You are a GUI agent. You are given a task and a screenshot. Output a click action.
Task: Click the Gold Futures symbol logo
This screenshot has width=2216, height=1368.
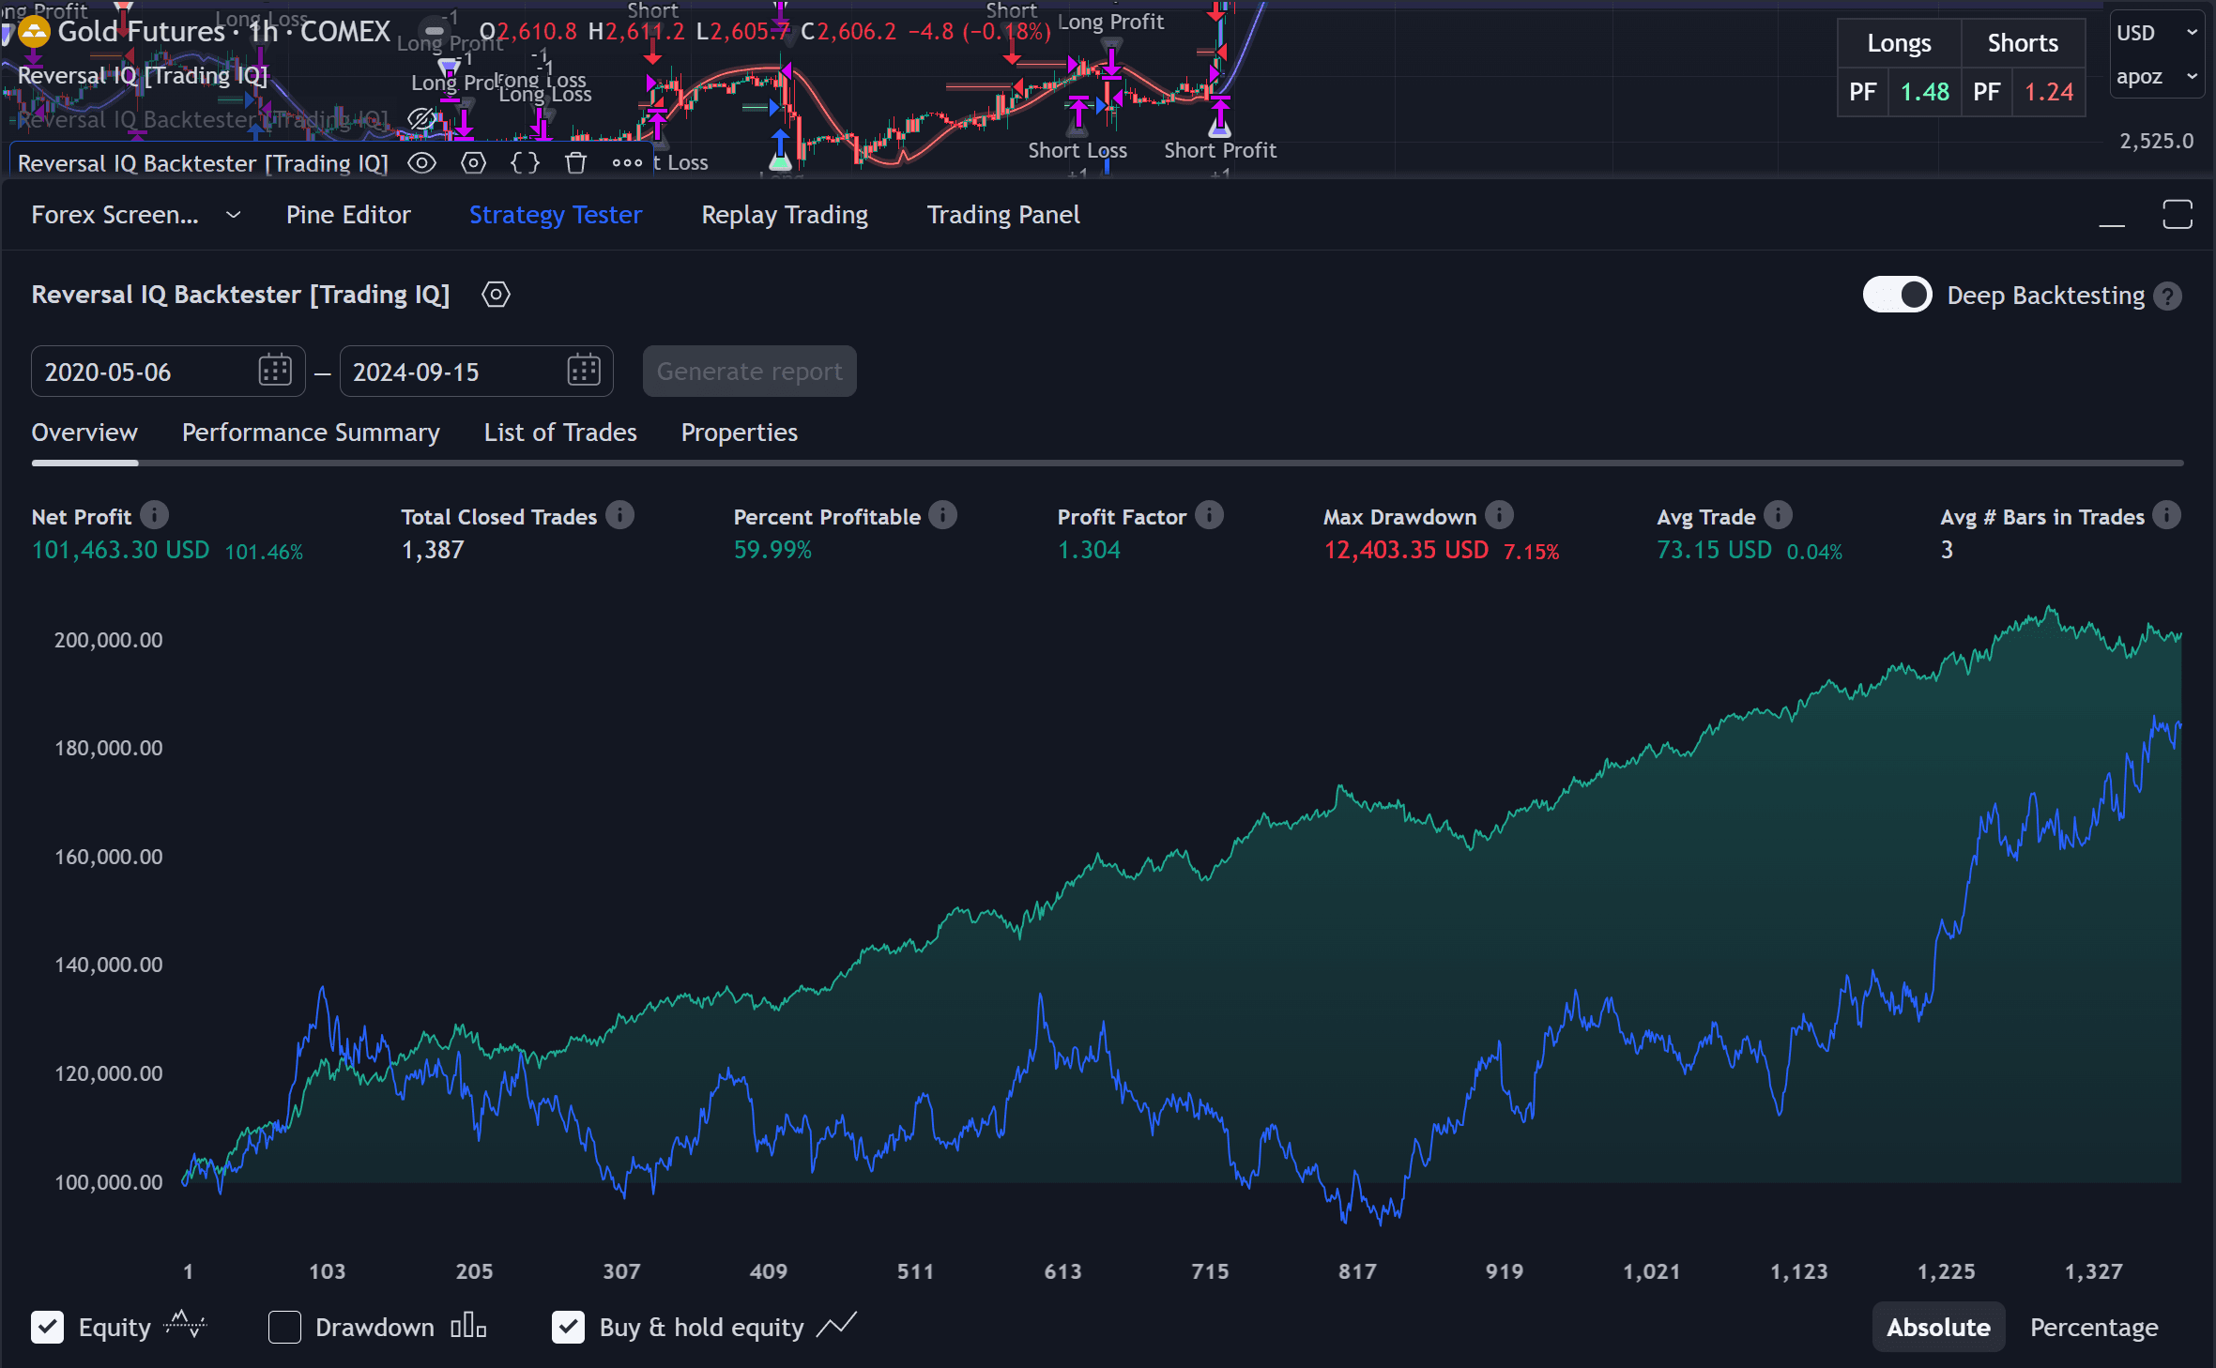point(34,32)
